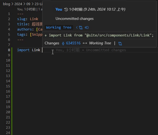
Task: Click open-changes icon with speaker shape
Action: pos(87,27)
